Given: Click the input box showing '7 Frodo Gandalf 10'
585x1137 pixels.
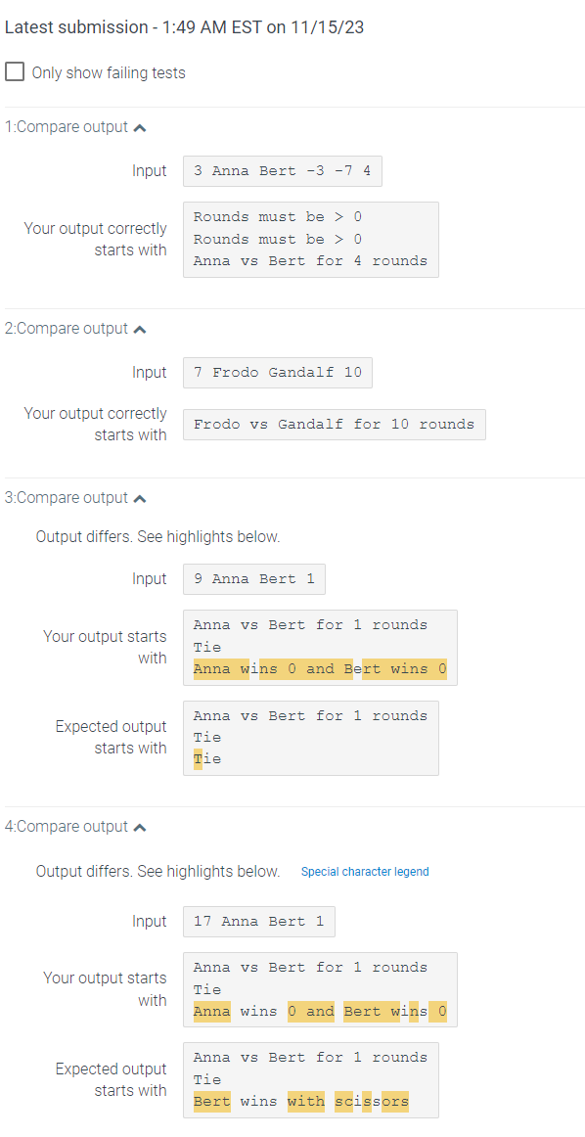Looking at the screenshot, I should tap(277, 372).
